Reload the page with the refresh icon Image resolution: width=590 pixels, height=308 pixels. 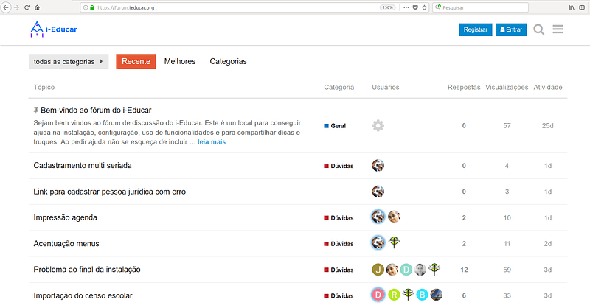tap(27, 7)
